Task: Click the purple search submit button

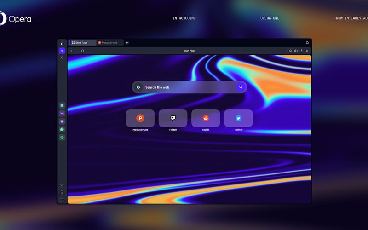Action: pyautogui.click(x=241, y=87)
